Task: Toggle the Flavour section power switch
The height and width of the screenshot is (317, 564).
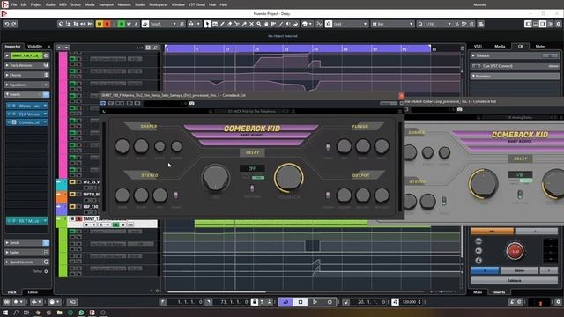Action: click(x=328, y=147)
